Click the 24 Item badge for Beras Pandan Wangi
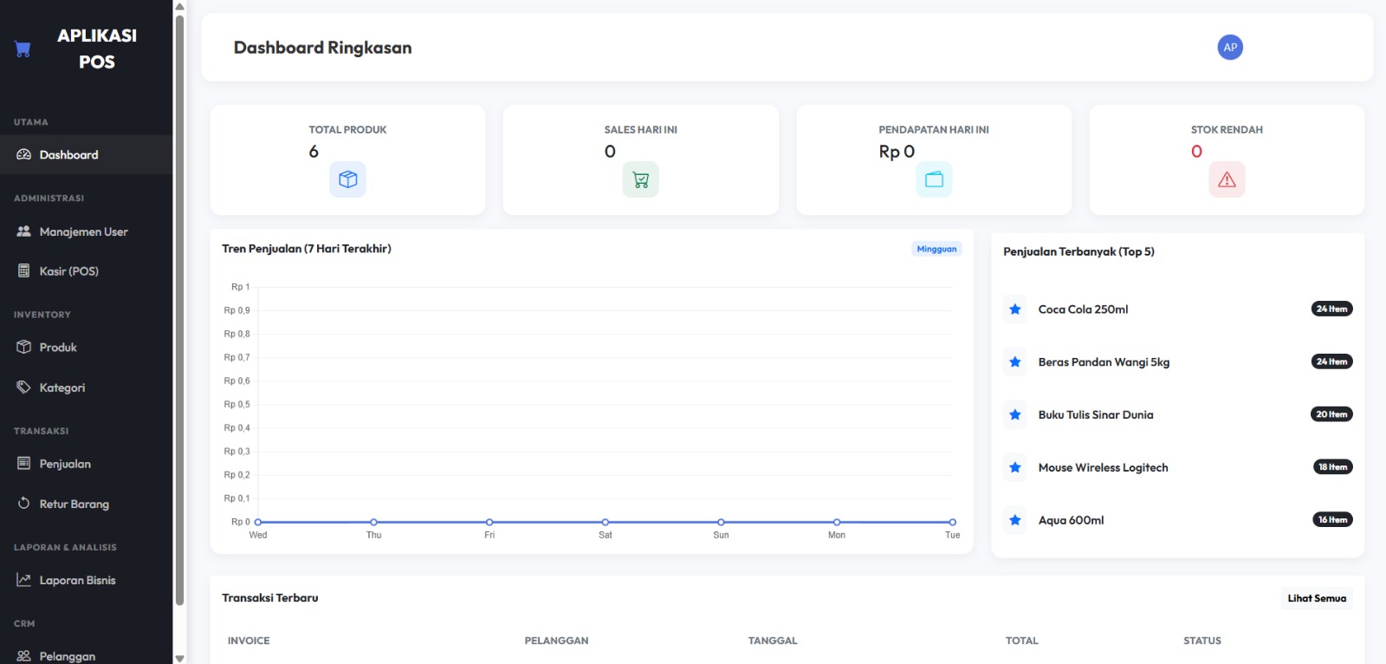 (1331, 361)
